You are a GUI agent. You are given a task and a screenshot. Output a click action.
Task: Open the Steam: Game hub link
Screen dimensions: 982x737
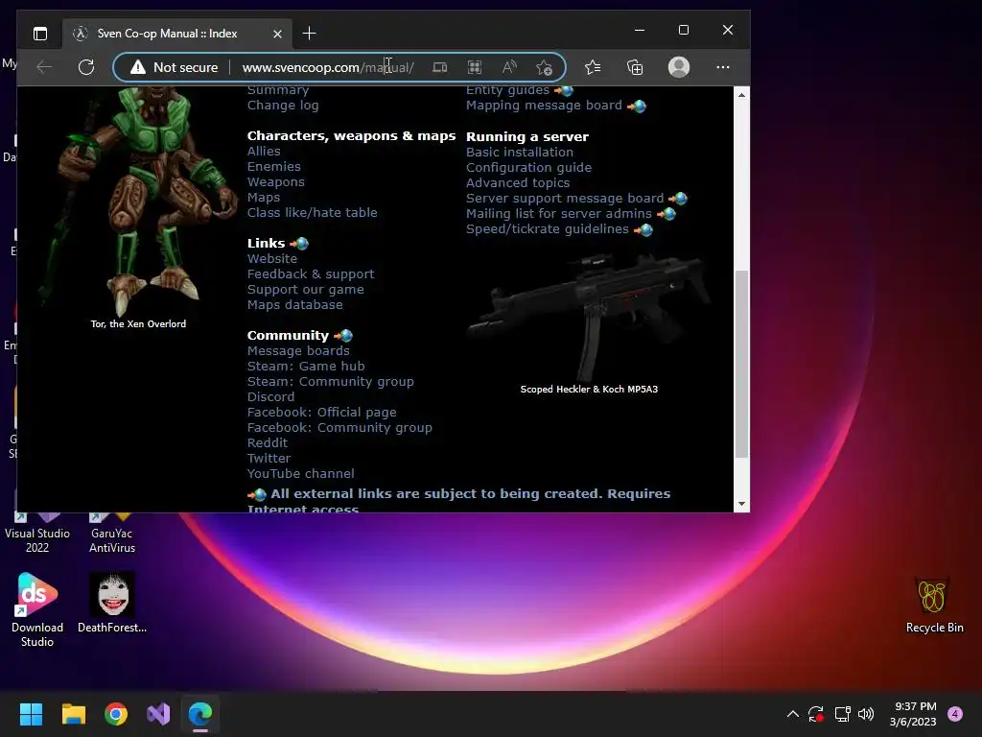(306, 366)
